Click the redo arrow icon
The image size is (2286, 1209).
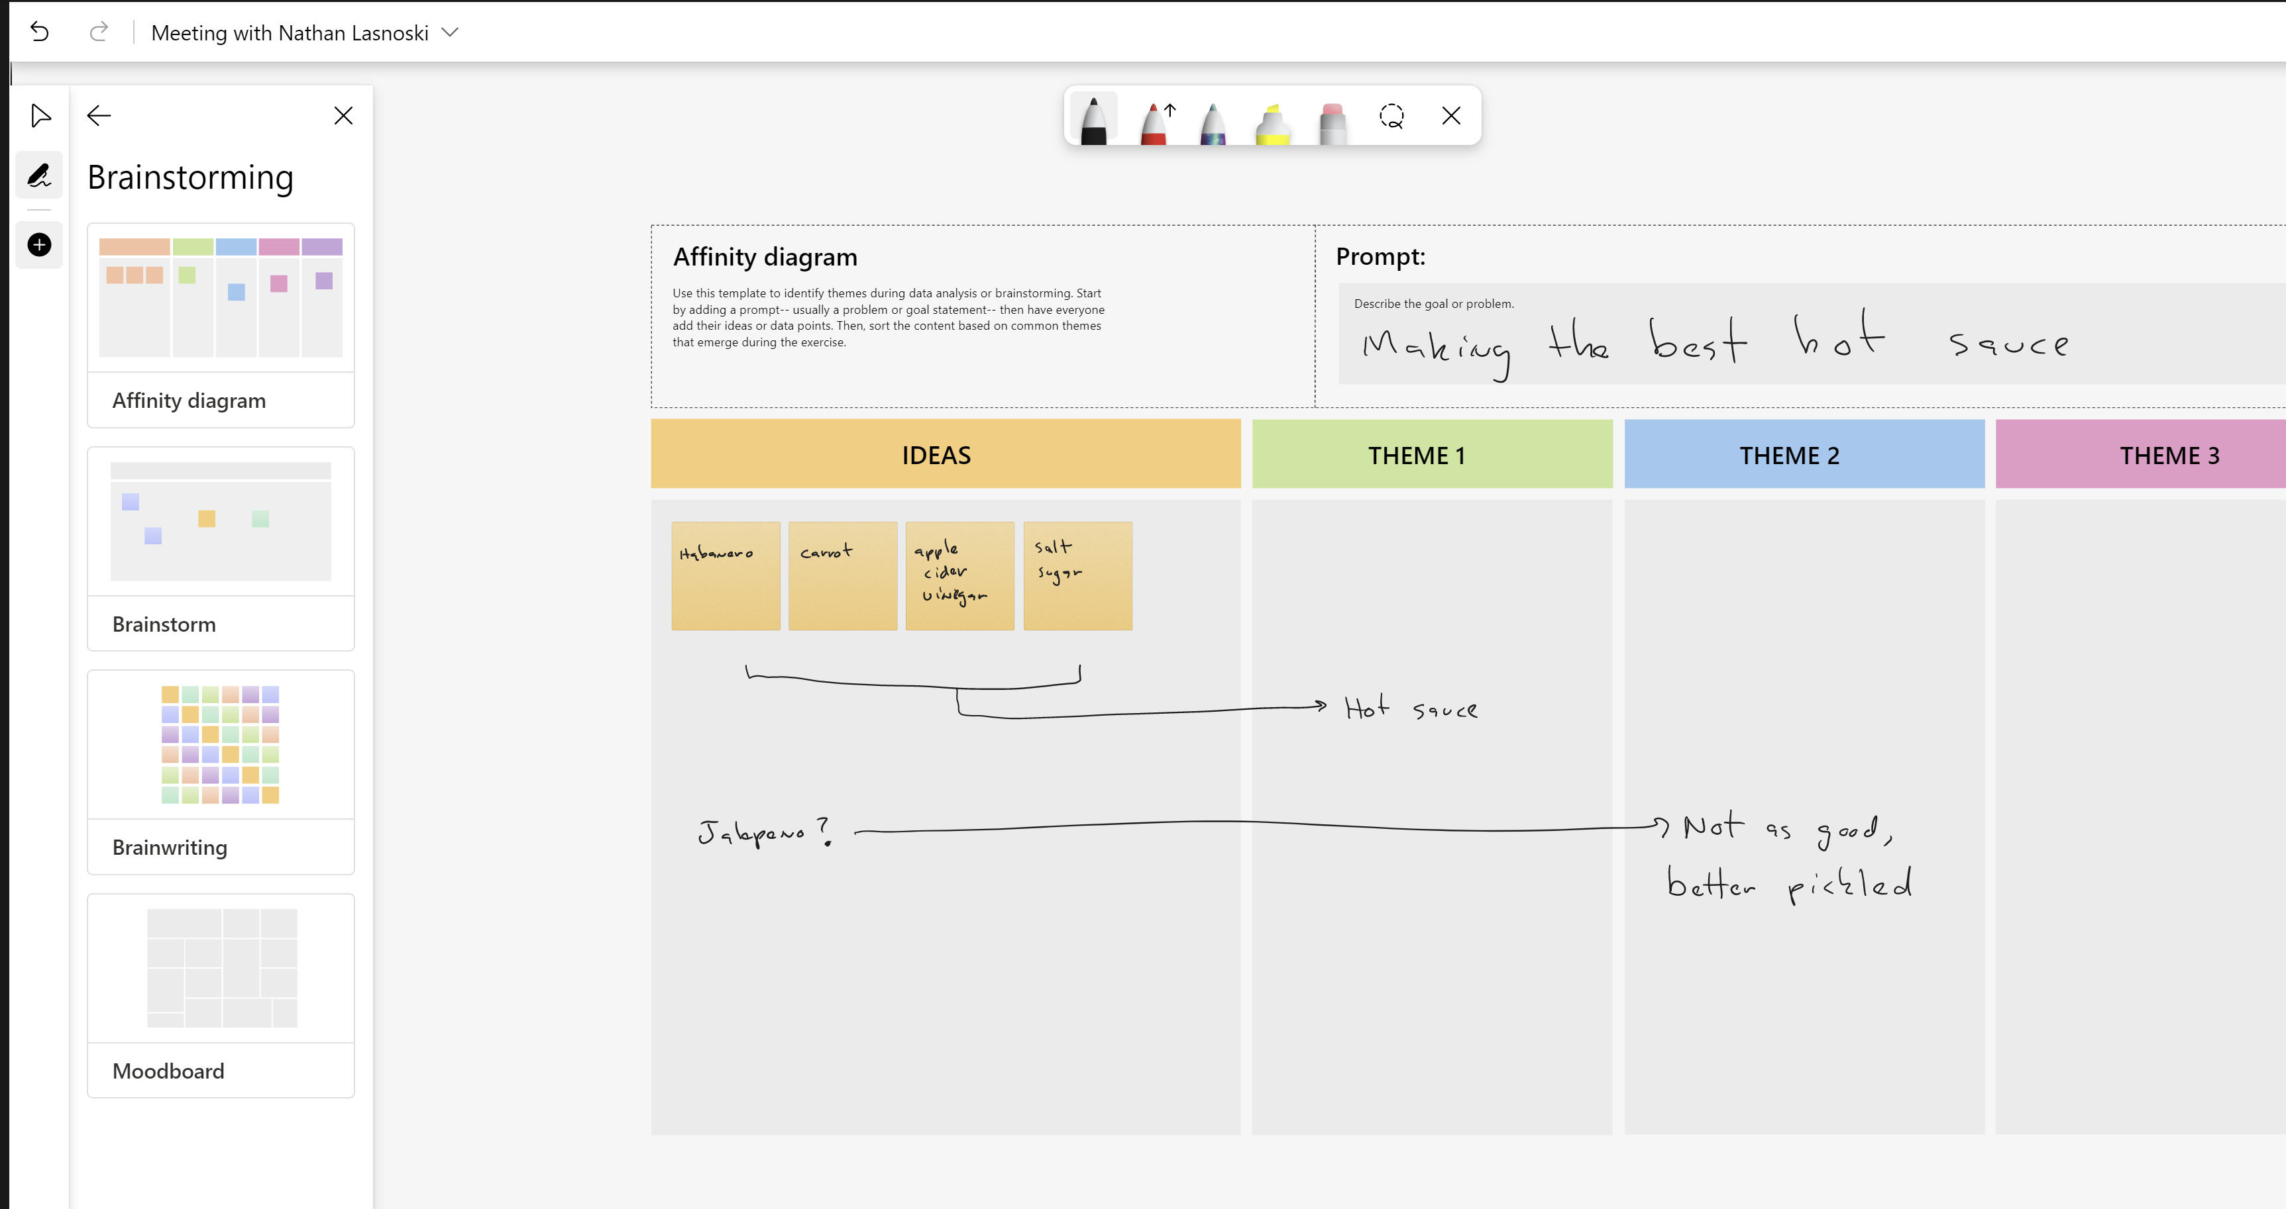[99, 33]
